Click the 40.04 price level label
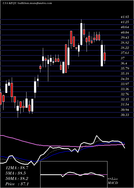The height and width of the screenshot is (188, 134). pyautogui.click(x=125, y=32)
